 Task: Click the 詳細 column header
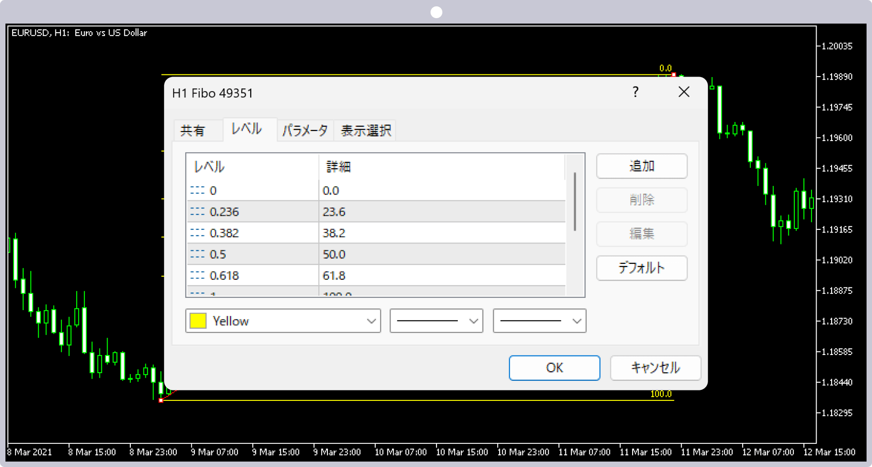click(x=442, y=167)
